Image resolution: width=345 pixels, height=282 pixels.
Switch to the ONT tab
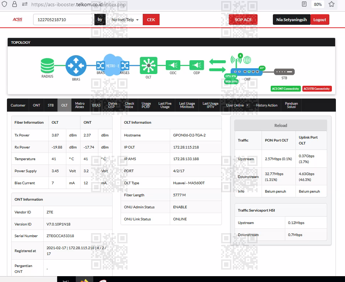(x=36, y=105)
